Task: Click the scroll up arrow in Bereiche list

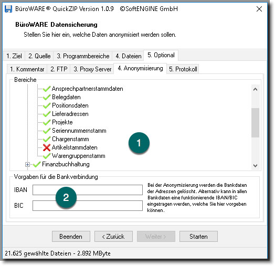Action: [x=255, y=89]
